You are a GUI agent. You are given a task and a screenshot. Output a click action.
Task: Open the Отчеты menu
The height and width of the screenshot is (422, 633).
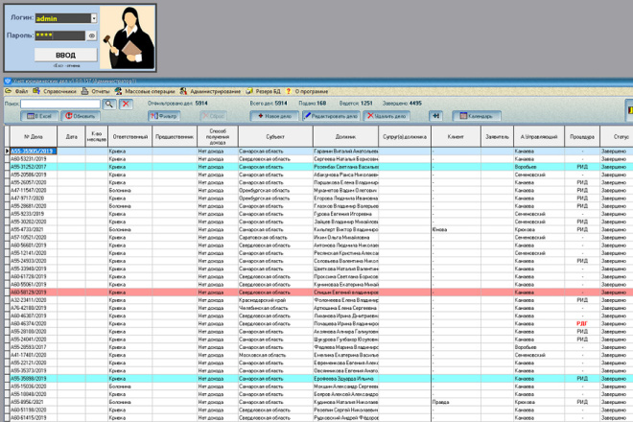96,91
